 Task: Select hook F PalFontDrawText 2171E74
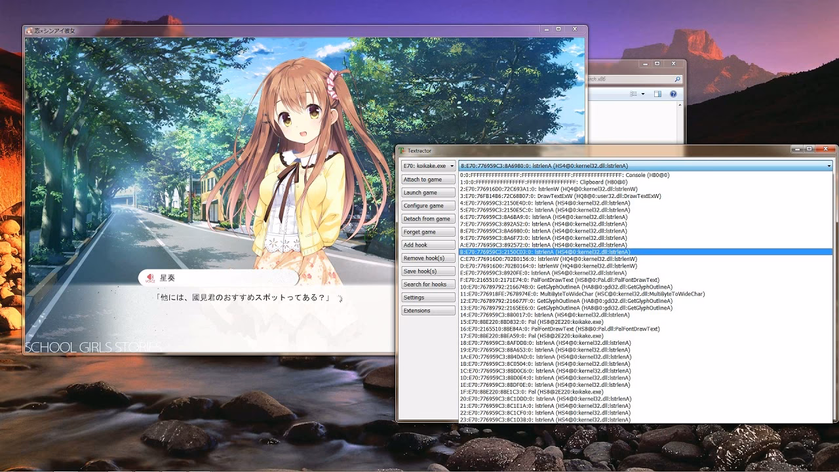[x=646, y=280]
